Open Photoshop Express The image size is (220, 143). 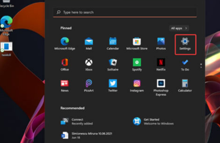click(161, 88)
